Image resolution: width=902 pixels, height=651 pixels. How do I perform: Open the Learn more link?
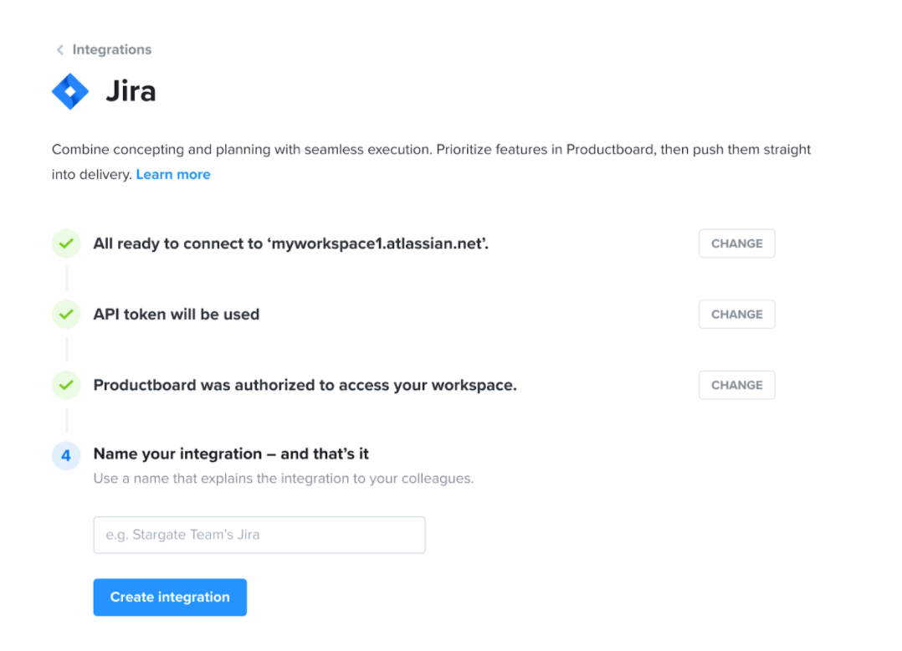[173, 174]
